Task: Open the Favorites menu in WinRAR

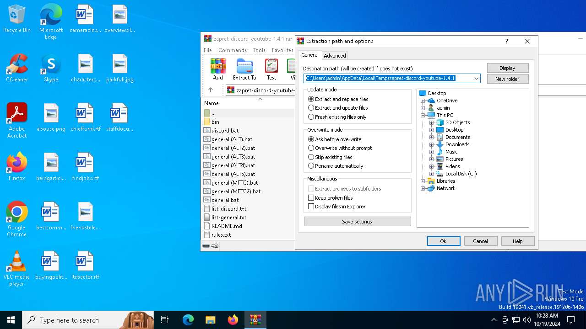Action: (x=282, y=50)
